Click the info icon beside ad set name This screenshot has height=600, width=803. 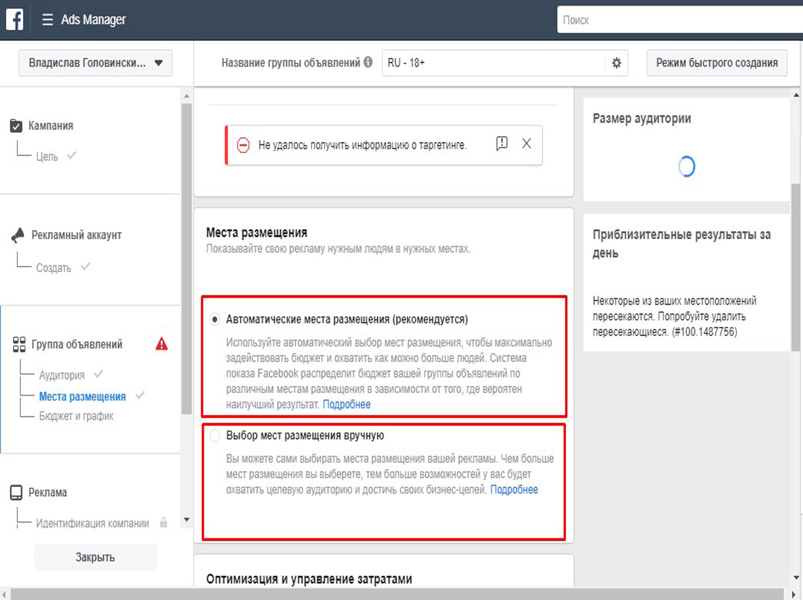368,62
